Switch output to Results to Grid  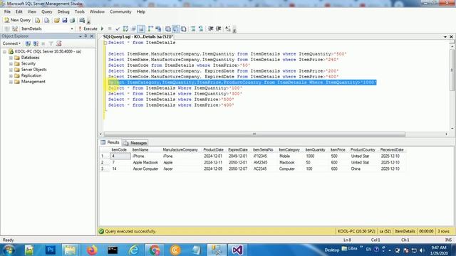click(176, 28)
